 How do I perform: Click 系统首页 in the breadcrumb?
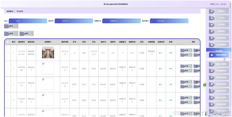[x=10, y=11]
